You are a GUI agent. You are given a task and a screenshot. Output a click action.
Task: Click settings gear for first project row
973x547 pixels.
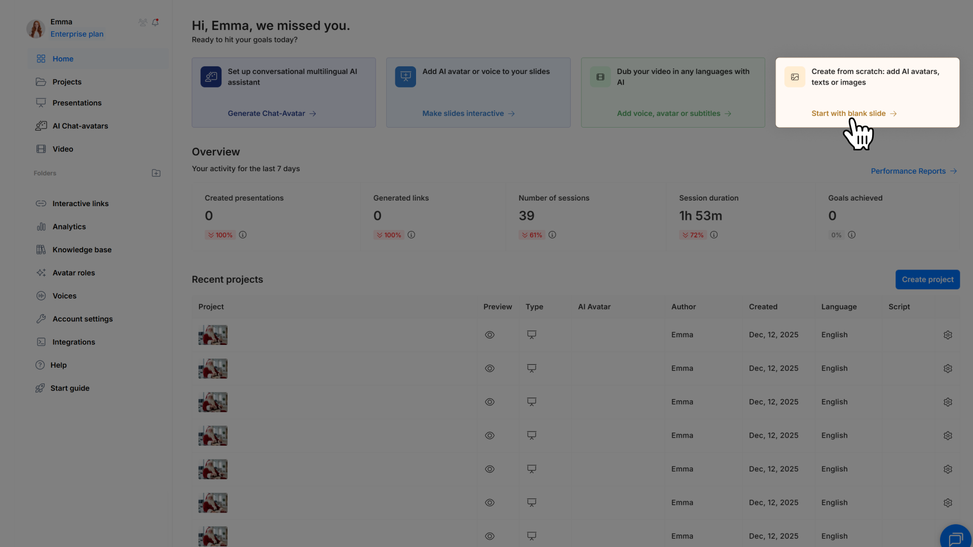coord(948,335)
